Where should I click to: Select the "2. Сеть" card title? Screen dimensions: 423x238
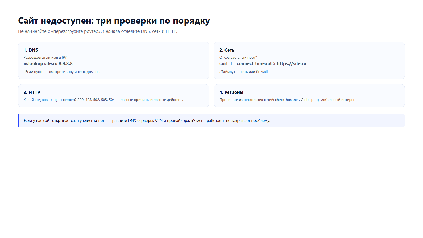[227, 50]
